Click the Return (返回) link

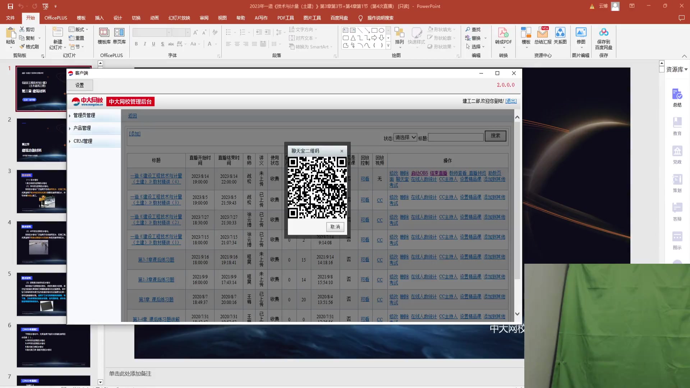pos(133,116)
